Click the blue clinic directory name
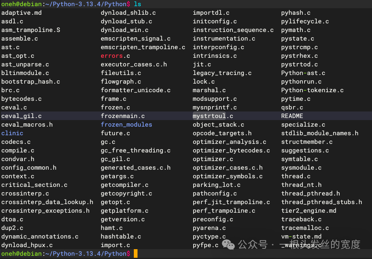This screenshot has height=259, width=372. tap(12, 133)
